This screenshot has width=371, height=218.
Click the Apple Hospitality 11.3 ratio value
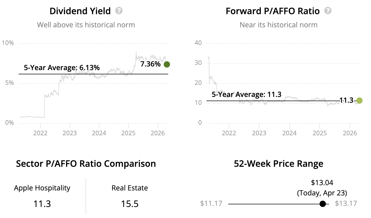(x=42, y=204)
